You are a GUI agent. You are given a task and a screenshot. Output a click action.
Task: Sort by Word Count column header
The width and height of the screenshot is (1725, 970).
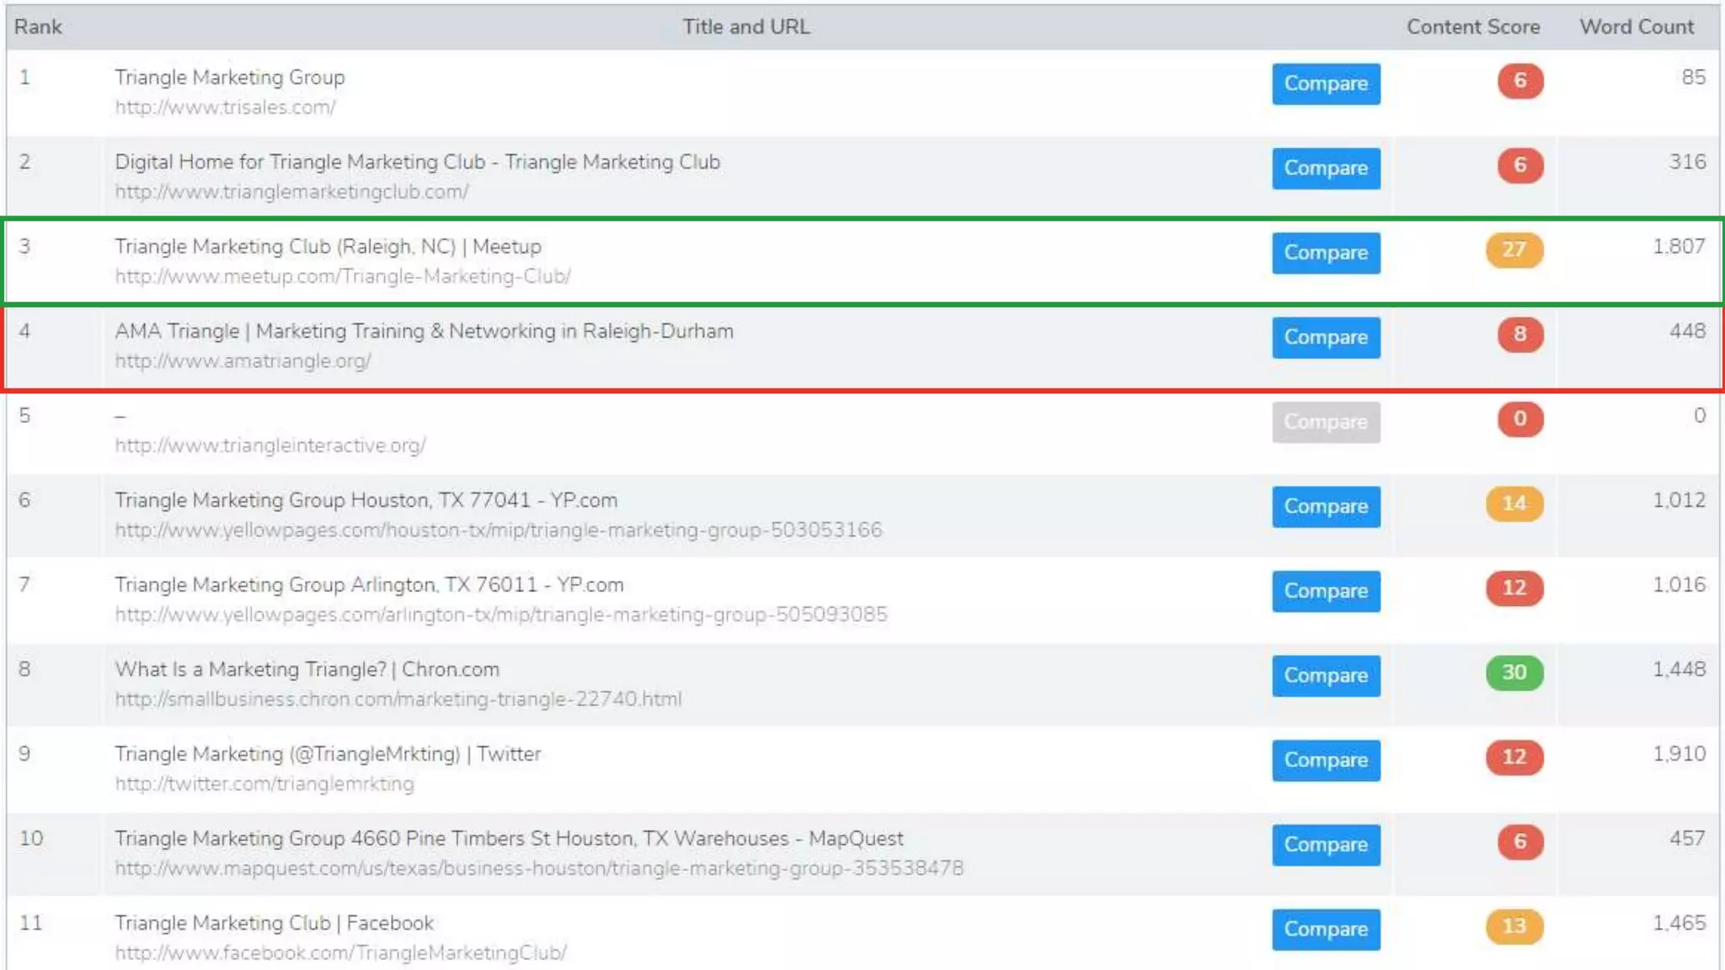coord(1636,27)
